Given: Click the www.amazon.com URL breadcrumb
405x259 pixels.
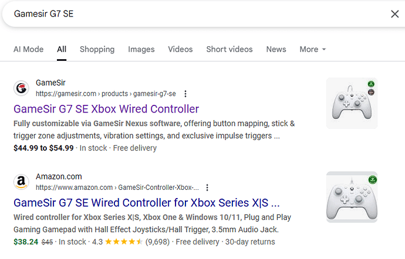Looking at the screenshot, I should [x=117, y=188].
